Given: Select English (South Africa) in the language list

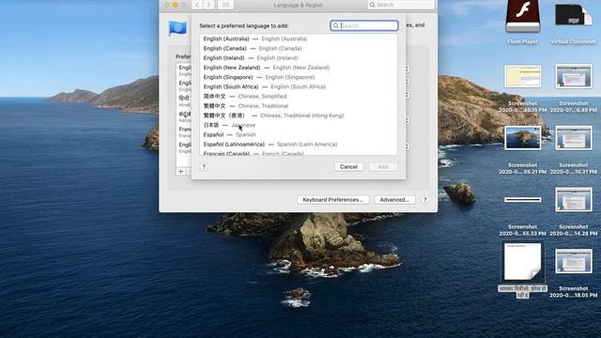Looking at the screenshot, I should (299, 86).
